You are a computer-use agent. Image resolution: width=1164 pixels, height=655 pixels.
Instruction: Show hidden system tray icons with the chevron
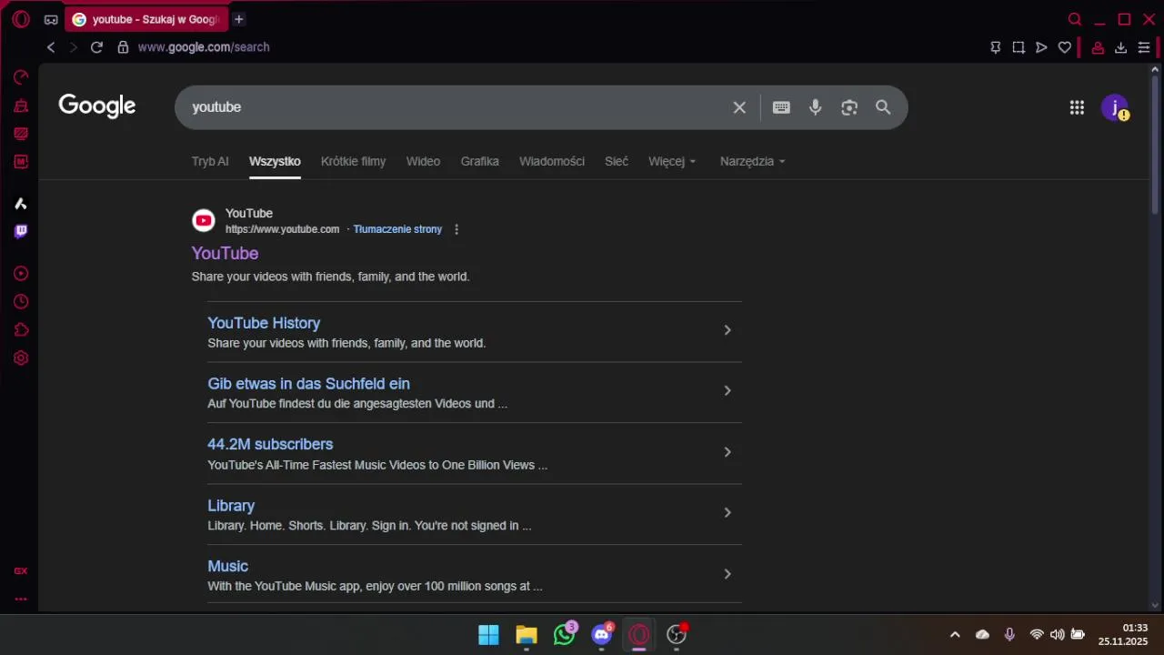click(x=955, y=635)
